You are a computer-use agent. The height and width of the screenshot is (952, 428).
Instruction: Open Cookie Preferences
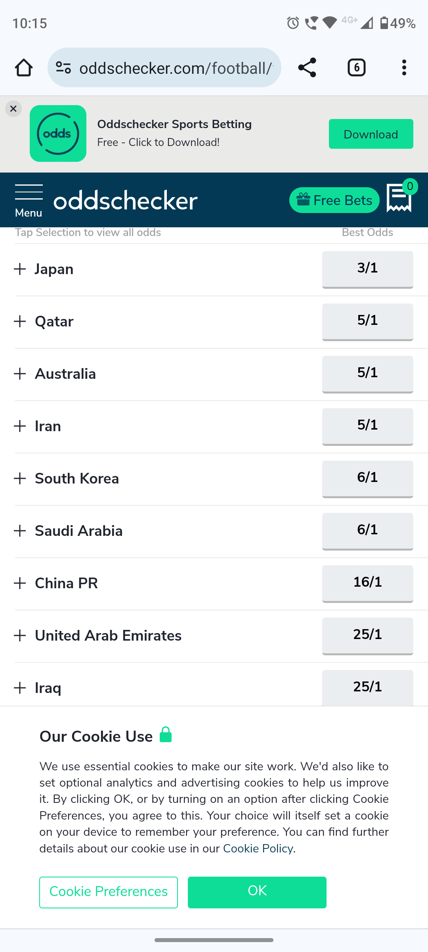pyautogui.click(x=109, y=892)
